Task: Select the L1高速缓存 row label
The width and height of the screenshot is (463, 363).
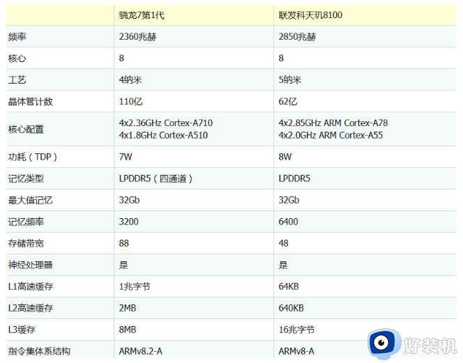Action: 31,286
